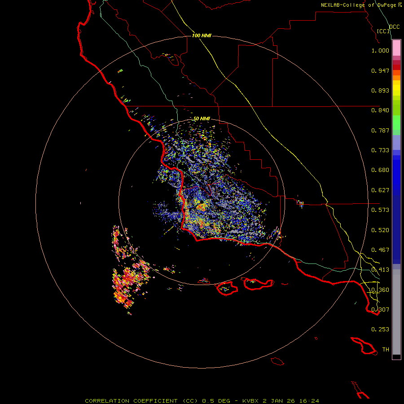The image size is (404, 404).
Task: Click the 0.893 legend value
Action: [380, 90]
